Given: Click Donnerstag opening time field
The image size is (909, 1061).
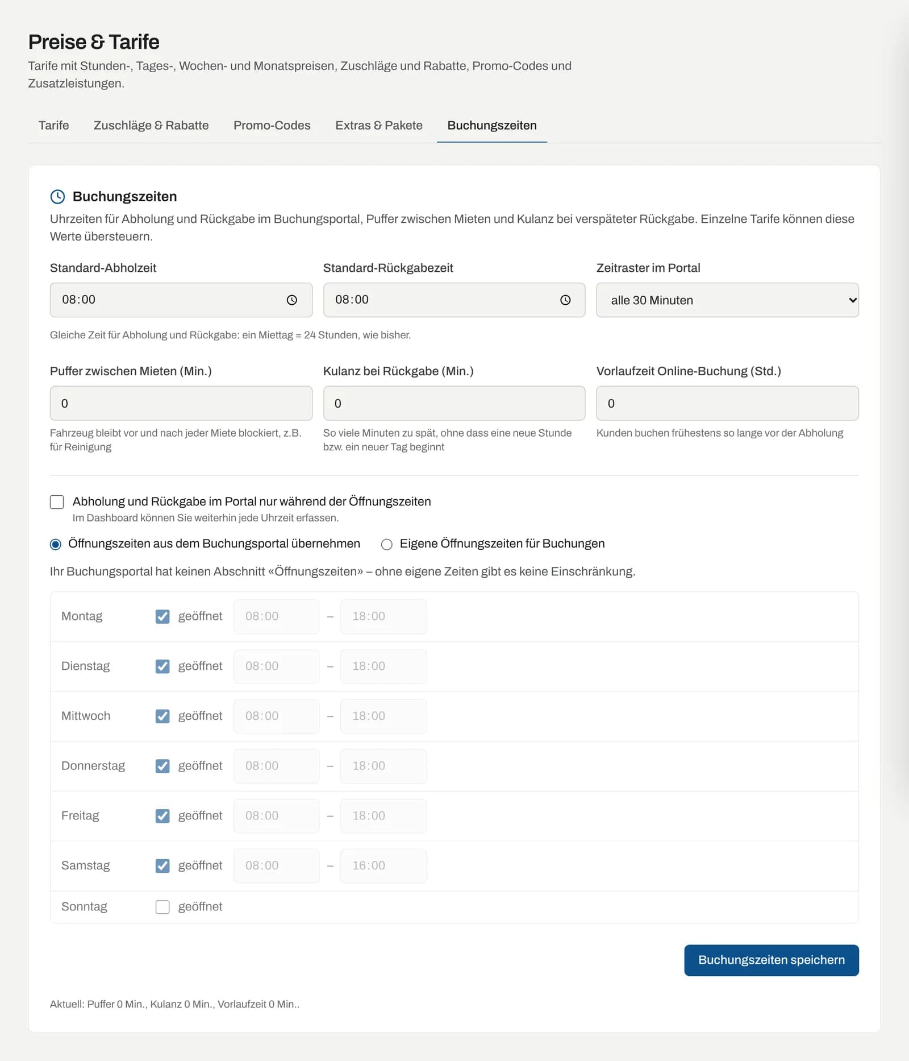Looking at the screenshot, I should pyautogui.click(x=277, y=766).
